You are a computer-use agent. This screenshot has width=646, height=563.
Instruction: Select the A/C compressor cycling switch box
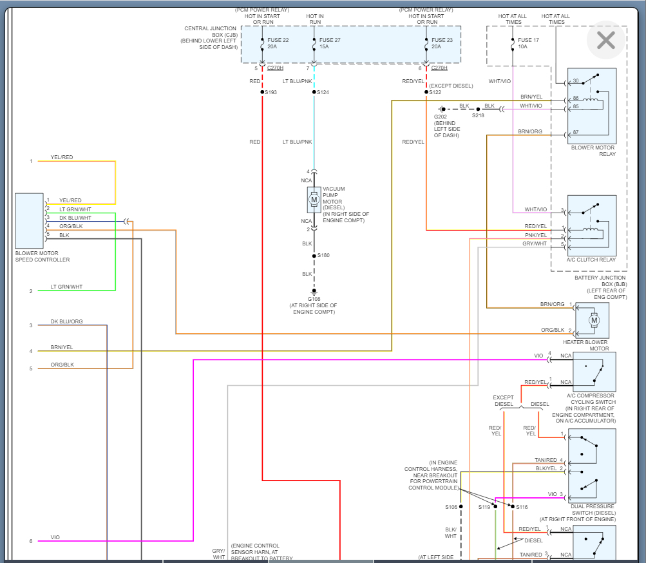[x=590, y=371]
